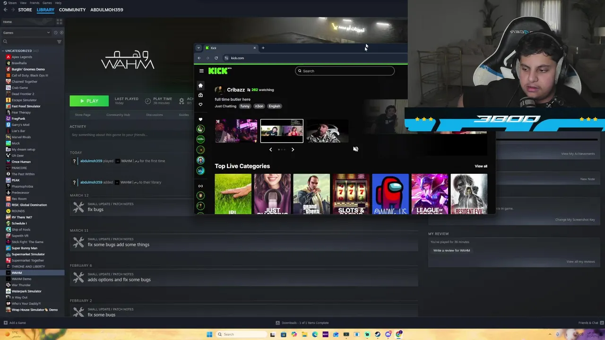Click the site info icon beside kick.com
The height and width of the screenshot is (340, 605).
click(226, 58)
